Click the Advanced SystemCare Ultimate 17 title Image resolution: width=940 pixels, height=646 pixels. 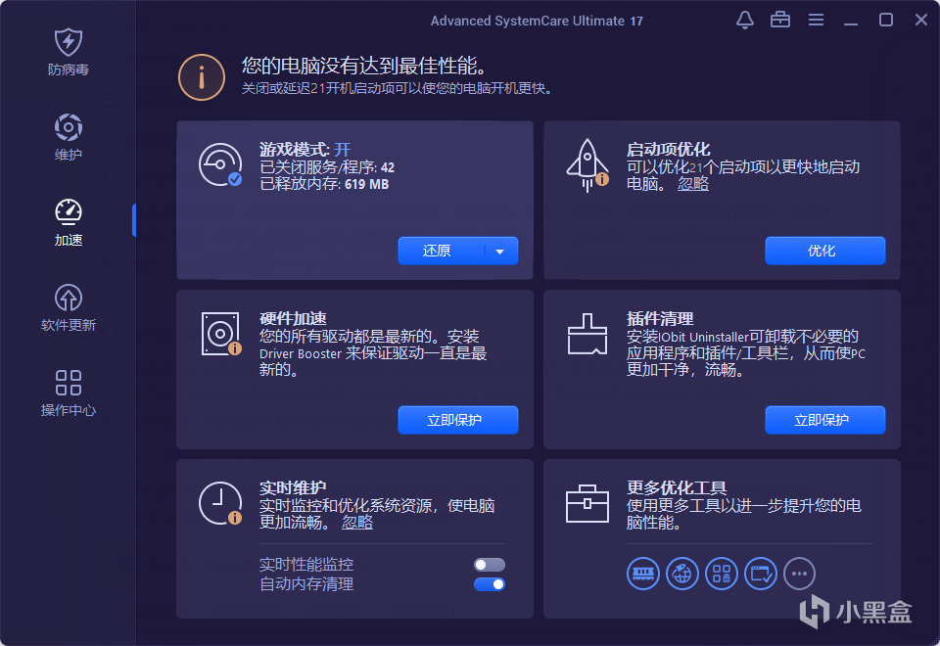point(537,21)
